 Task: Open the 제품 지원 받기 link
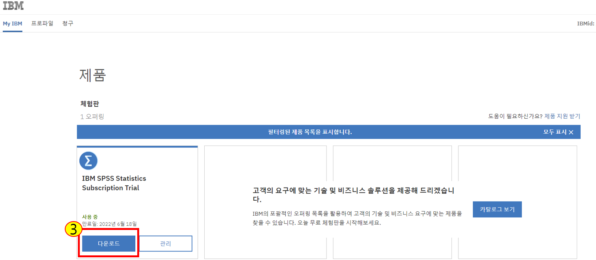click(562, 116)
